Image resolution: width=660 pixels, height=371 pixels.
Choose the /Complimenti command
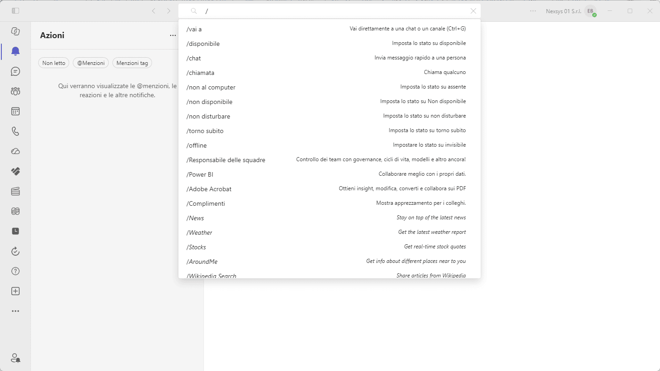click(330, 203)
